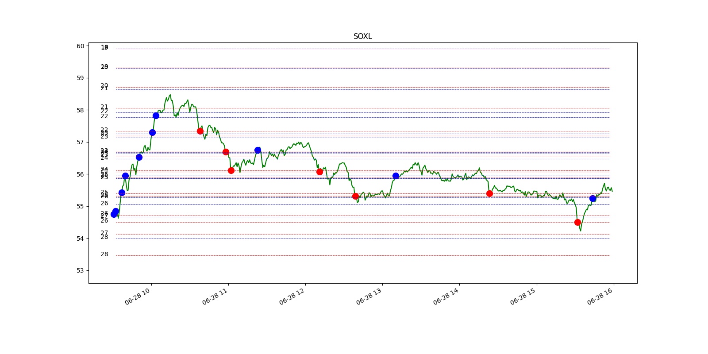Image resolution: width=708 pixels, height=354 pixels.
Task: Click the red marker just after 12:00
Action: 319,172
